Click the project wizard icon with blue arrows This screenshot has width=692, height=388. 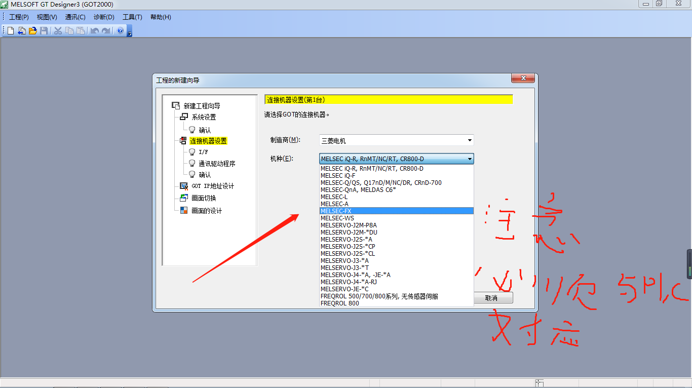[22, 31]
